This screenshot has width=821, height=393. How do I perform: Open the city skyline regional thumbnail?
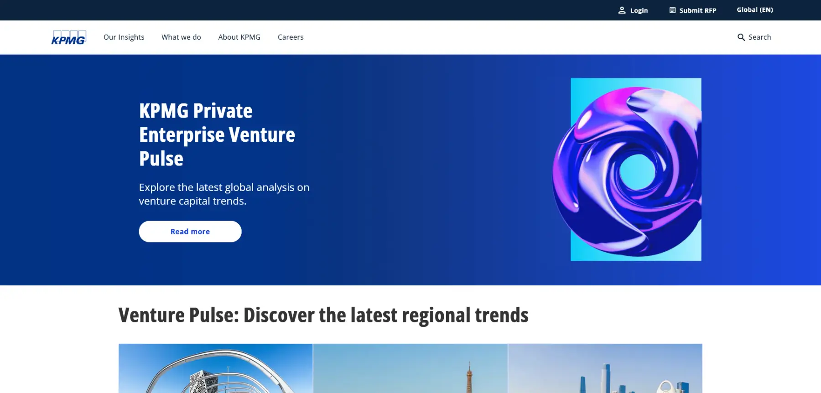click(x=605, y=368)
